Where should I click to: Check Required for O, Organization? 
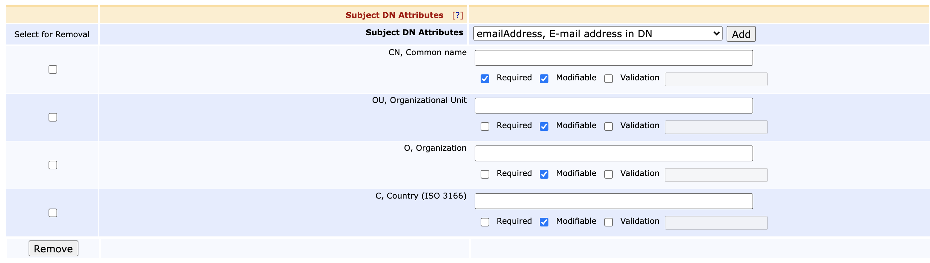pos(485,174)
